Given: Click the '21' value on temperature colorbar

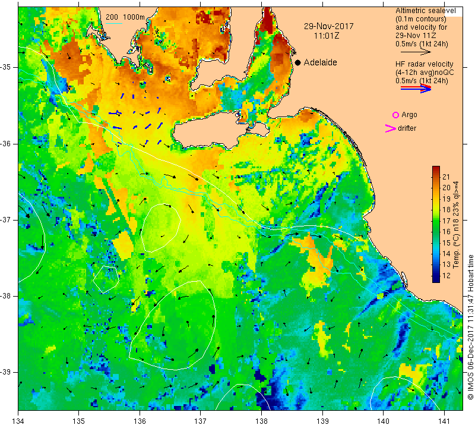Looking at the screenshot, I should click(446, 177).
